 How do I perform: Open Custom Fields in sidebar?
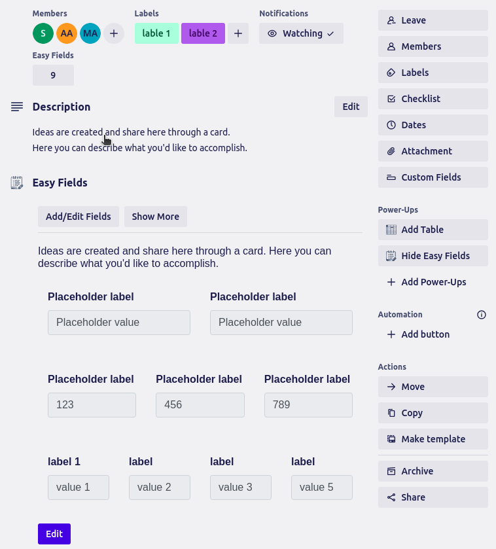click(x=433, y=177)
